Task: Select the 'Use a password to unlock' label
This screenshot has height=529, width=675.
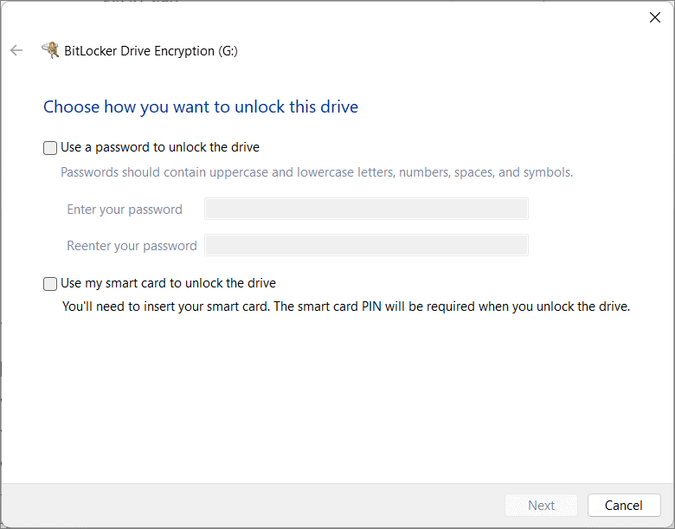Action: tap(160, 147)
